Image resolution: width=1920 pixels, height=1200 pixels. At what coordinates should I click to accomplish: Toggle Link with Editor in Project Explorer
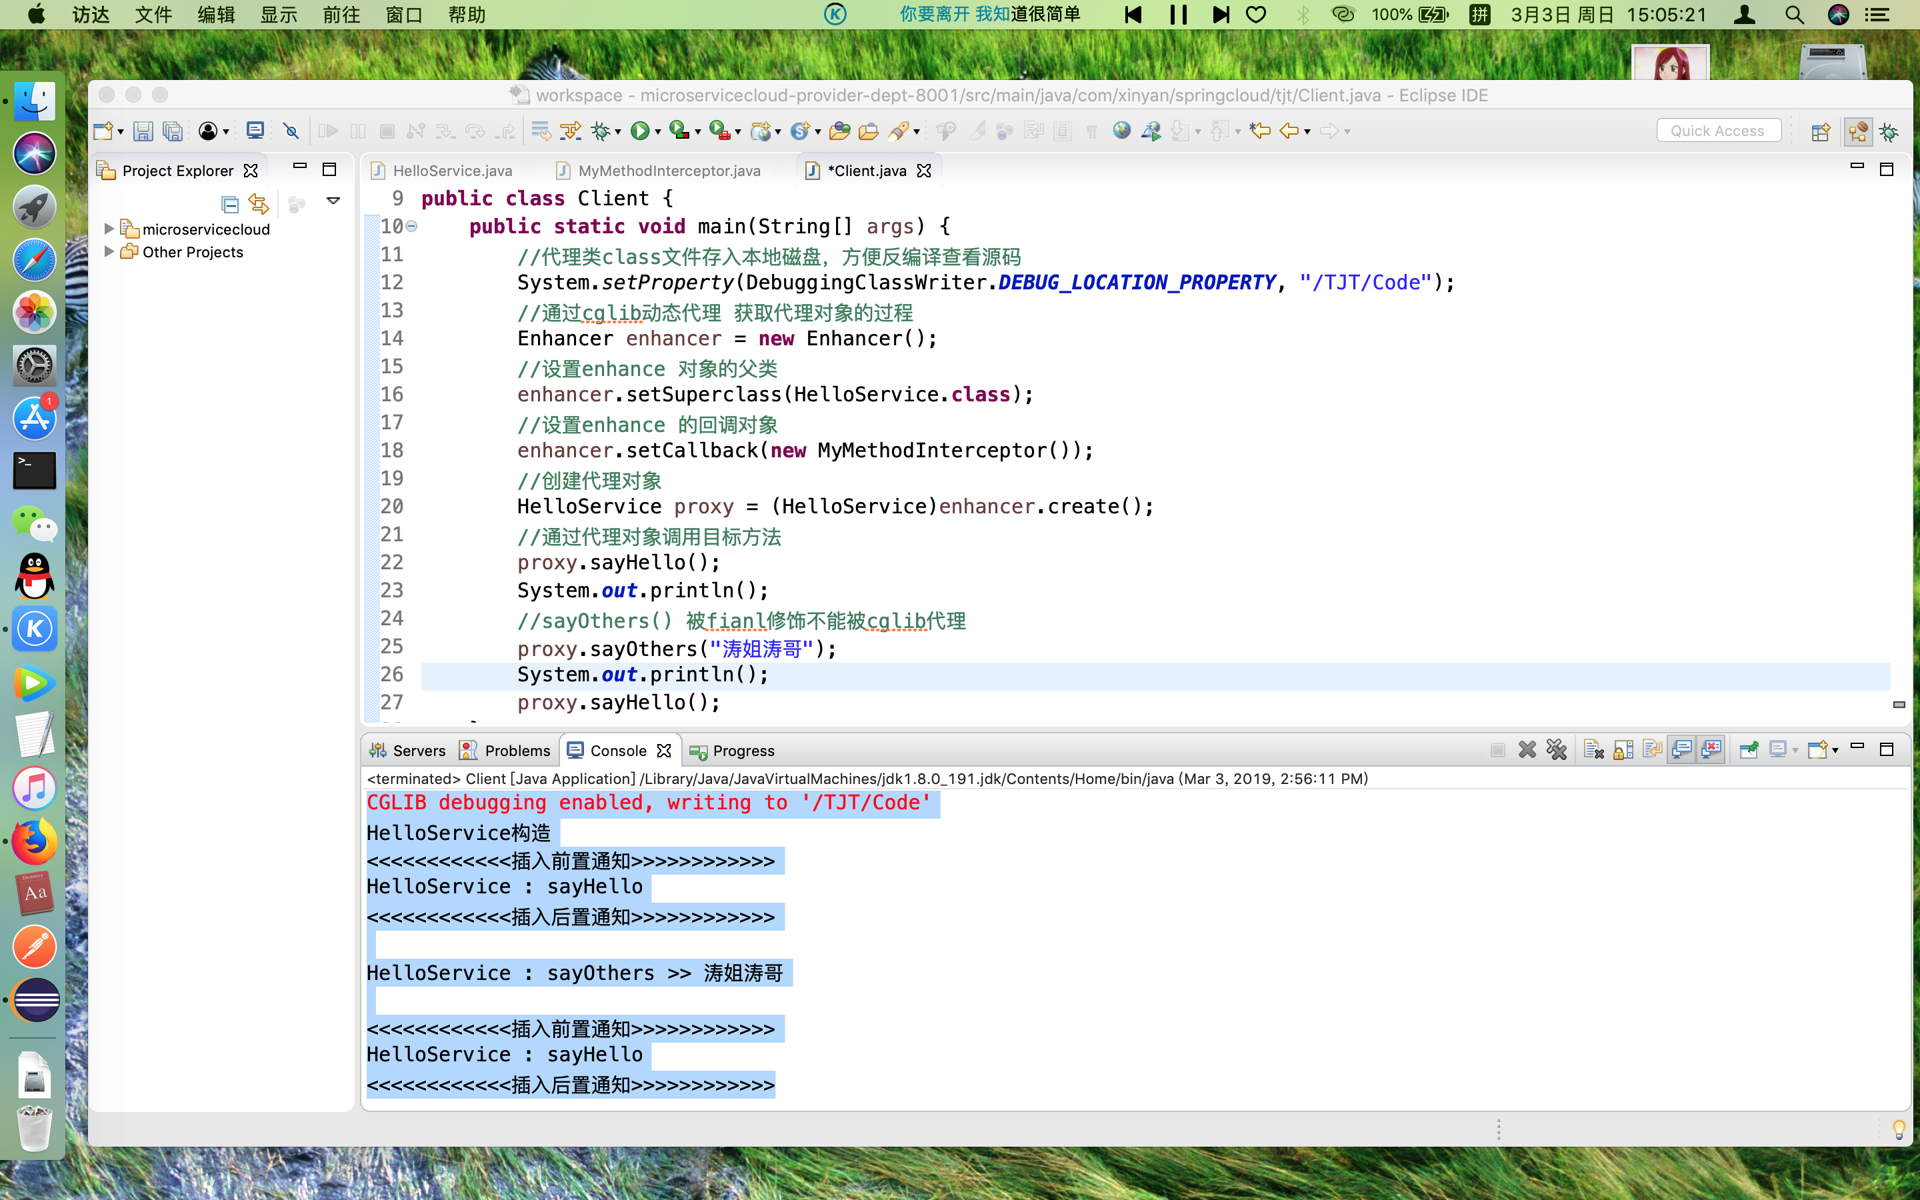pyautogui.click(x=259, y=205)
